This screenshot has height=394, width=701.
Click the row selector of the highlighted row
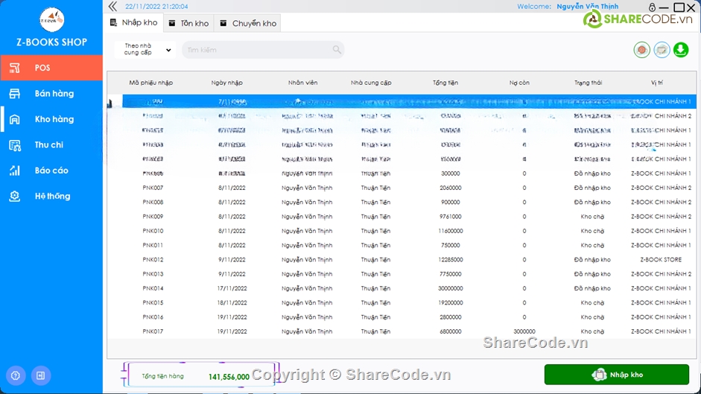[x=115, y=101]
